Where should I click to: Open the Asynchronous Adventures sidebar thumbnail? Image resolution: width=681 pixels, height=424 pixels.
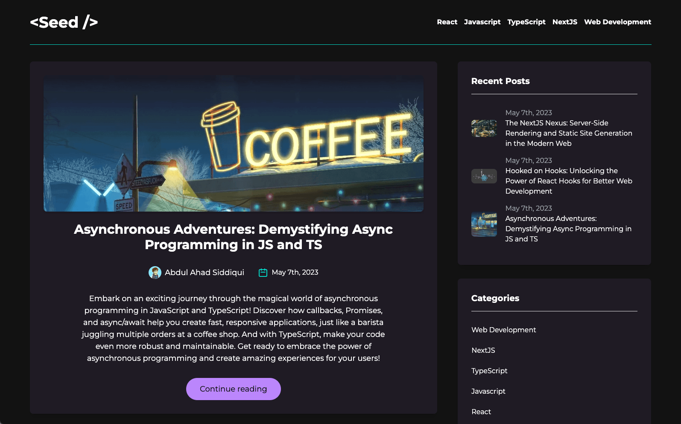click(x=484, y=224)
